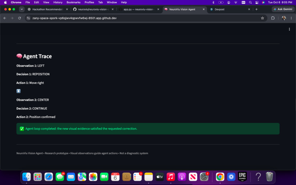
Task: Open the Tab menu
Action: point(100,3)
